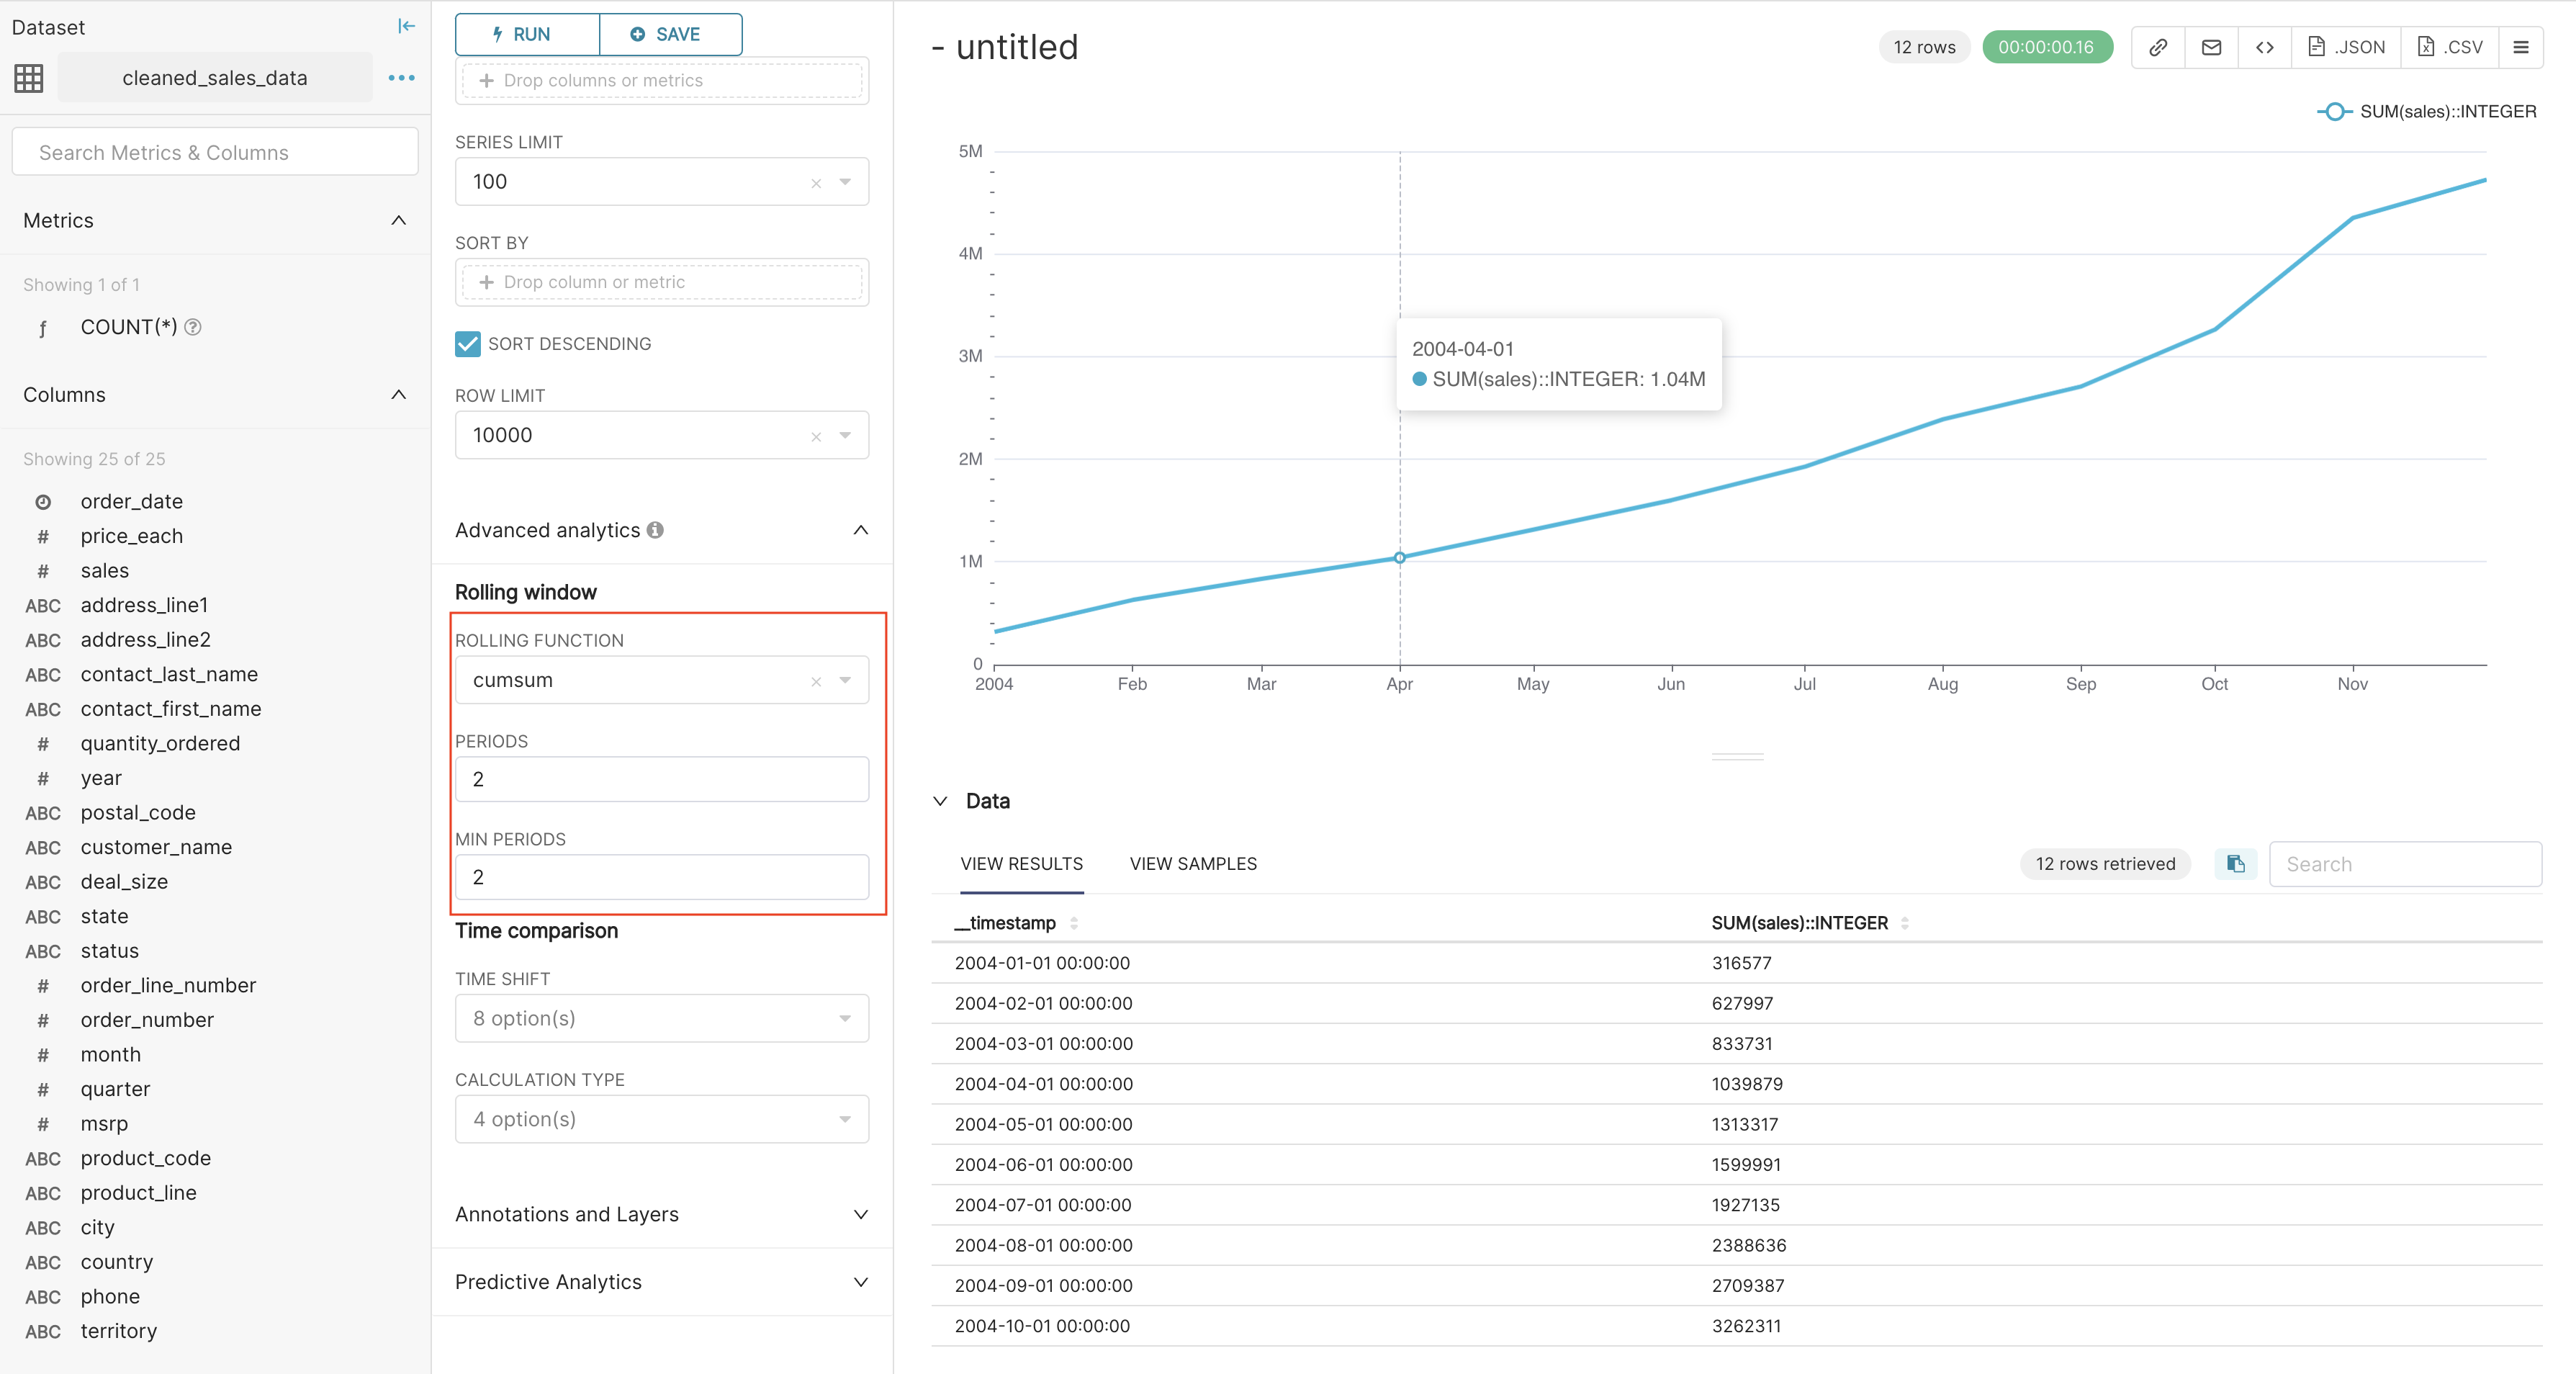Screen dimensions: 2576x1374
Task: Click the SAVE button
Action: coord(670,34)
